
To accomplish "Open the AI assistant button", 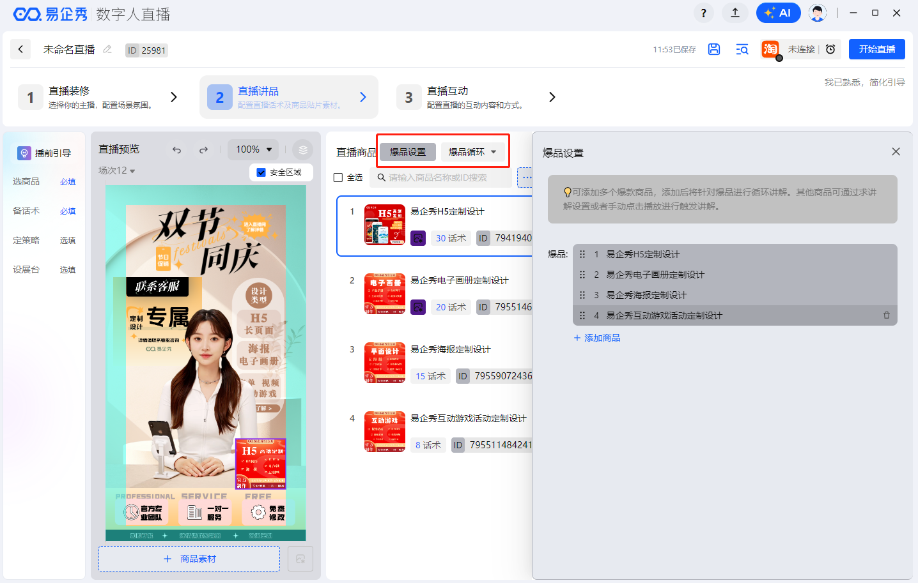I will [x=778, y=13].
